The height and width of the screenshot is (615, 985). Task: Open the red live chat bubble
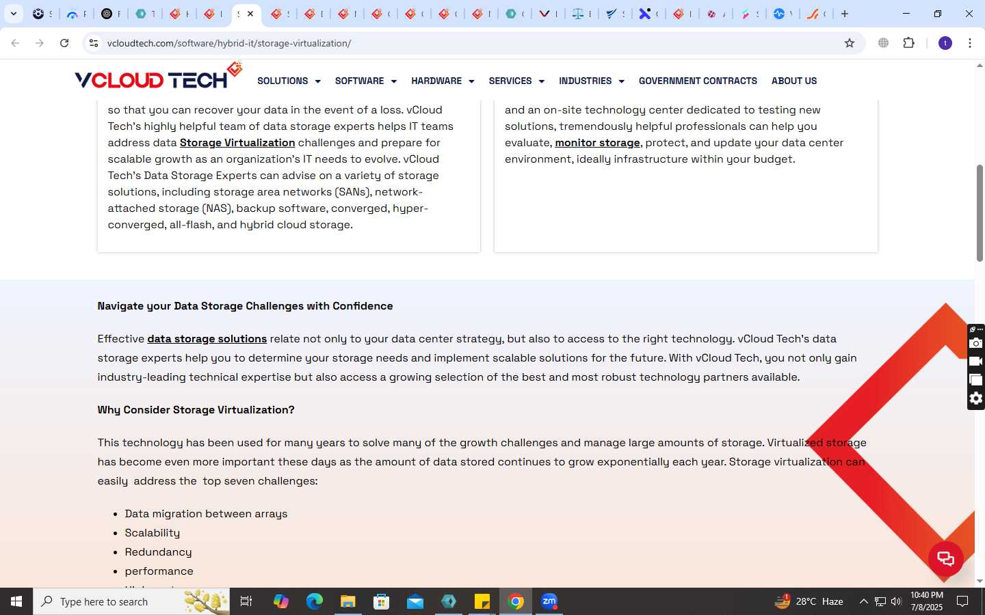point(946,559)
